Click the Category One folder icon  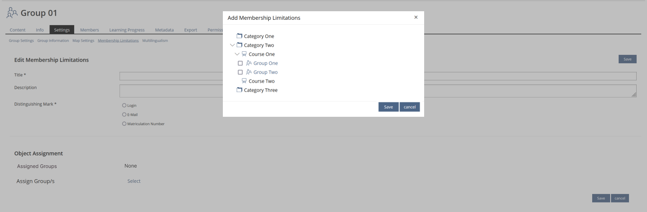tap(239, 36)
